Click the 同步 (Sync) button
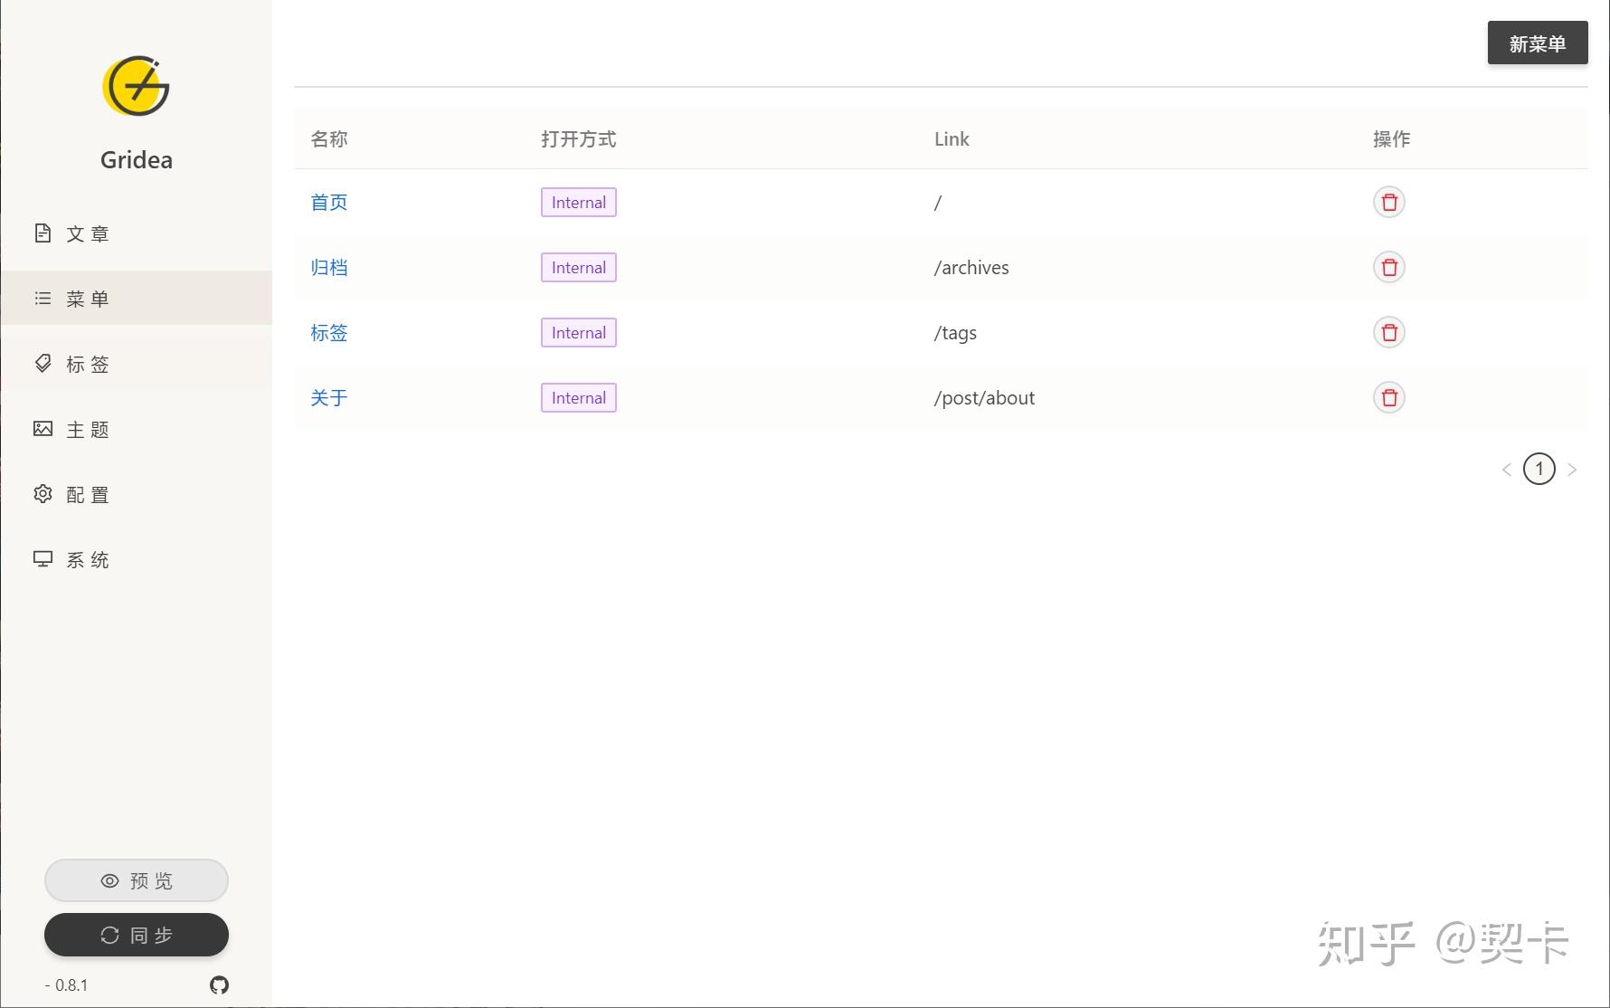The width and height of the screenshot is (1610, 1008). (136, 935)
